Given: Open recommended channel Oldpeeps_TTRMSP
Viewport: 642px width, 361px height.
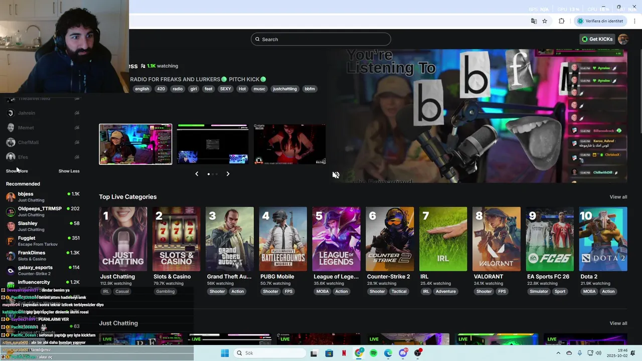Looking at the screenshot, I should pos(43,212).
